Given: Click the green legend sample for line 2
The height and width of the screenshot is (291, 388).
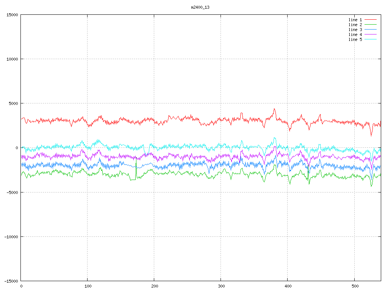Looking at the screenshot, I should tap(371, 25).
